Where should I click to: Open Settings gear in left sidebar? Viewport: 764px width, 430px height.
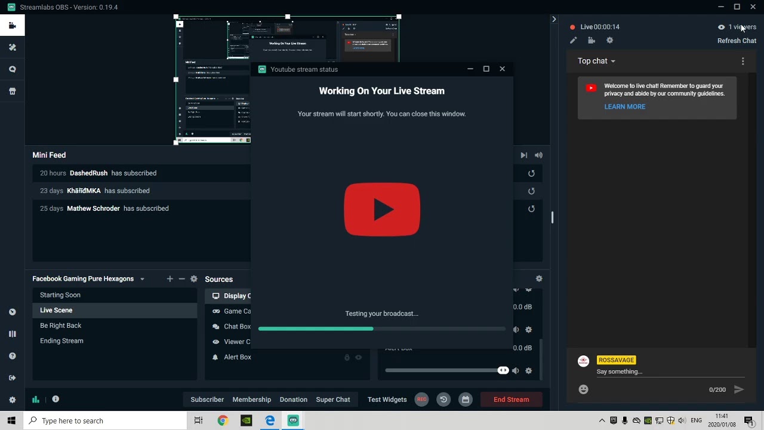pyautogui.click(x=12, y=400)
